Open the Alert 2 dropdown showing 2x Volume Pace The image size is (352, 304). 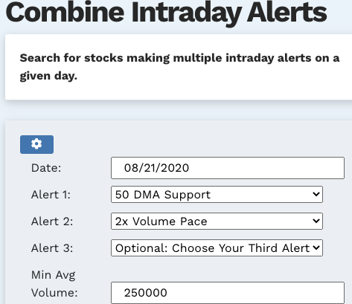pos(217,221)
